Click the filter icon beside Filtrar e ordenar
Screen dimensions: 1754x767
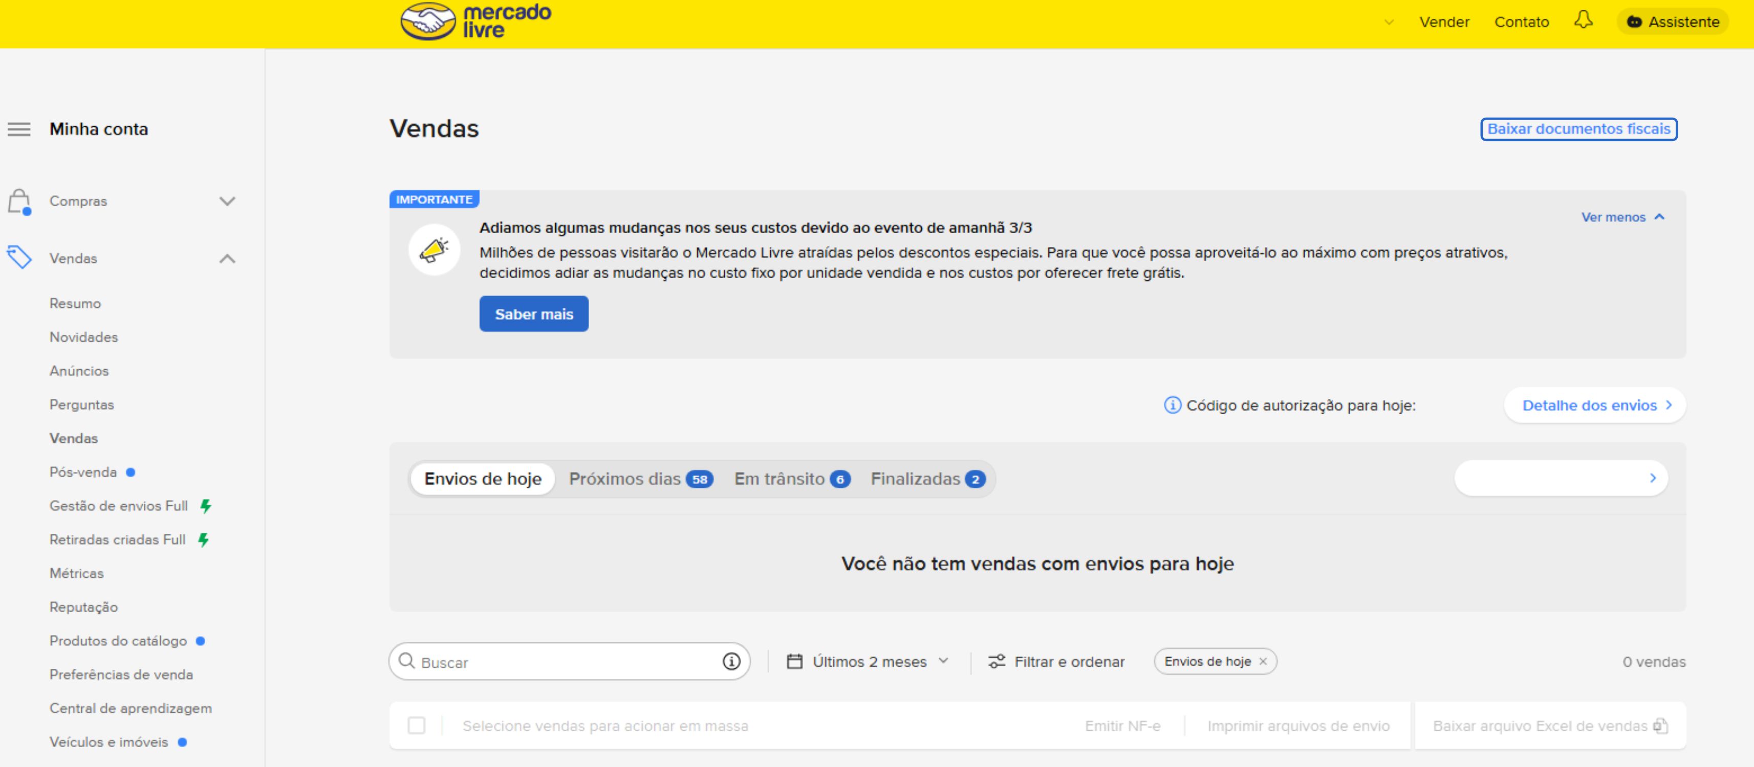996,661
